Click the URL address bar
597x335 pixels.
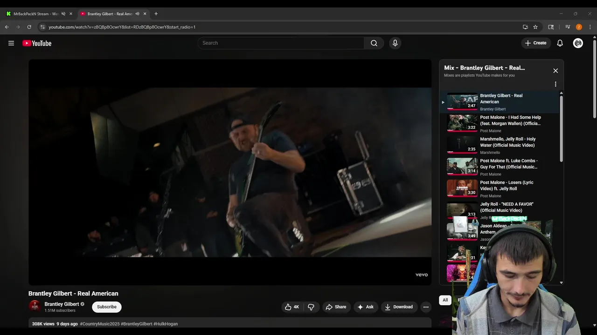click(x=280, y=27)
